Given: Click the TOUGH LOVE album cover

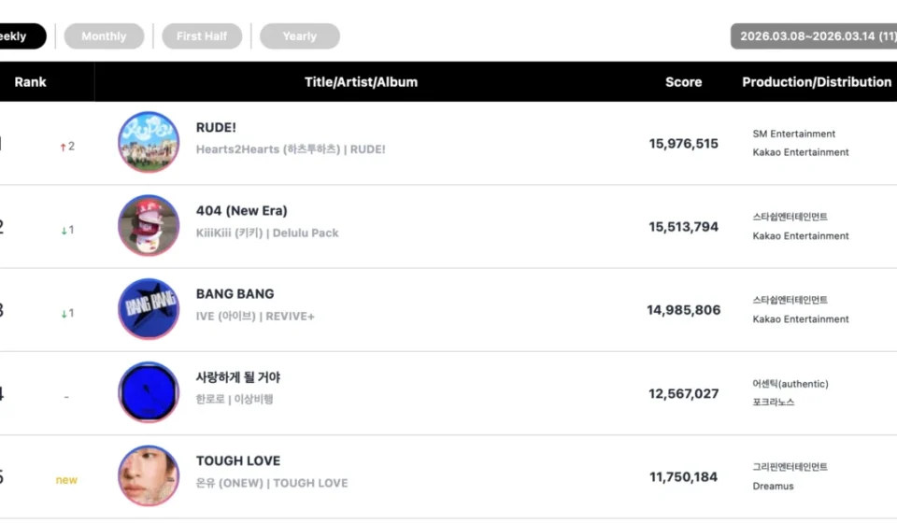Looking at the screenshot, I should (149, 475).
